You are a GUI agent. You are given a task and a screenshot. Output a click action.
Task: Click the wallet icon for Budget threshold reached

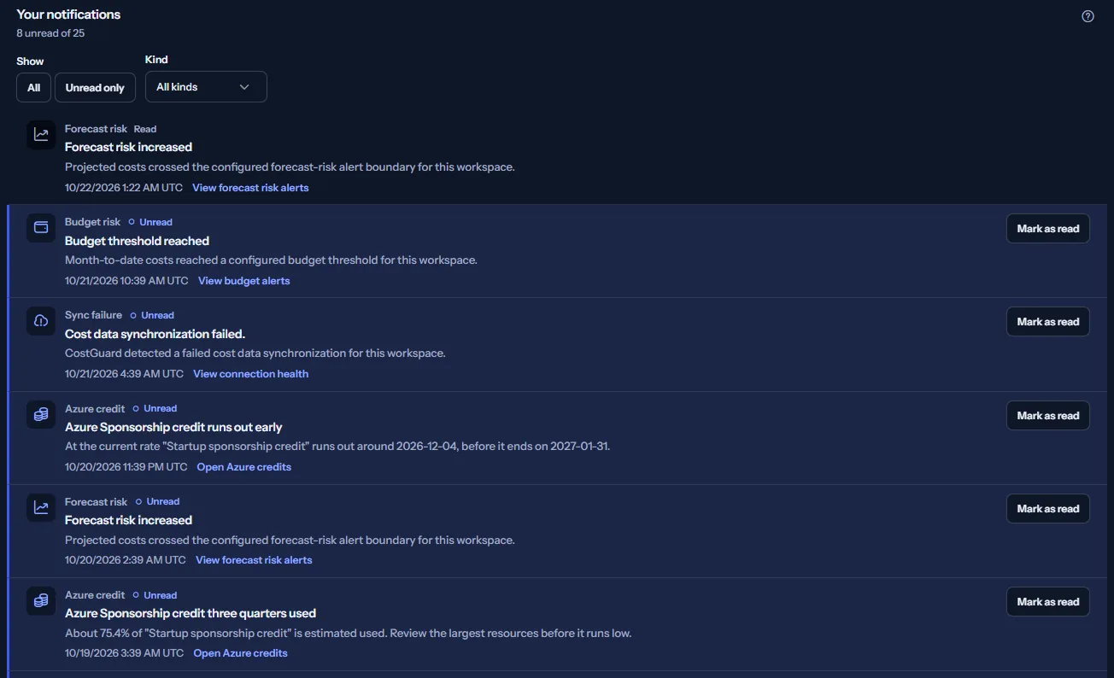click(41, 228)
